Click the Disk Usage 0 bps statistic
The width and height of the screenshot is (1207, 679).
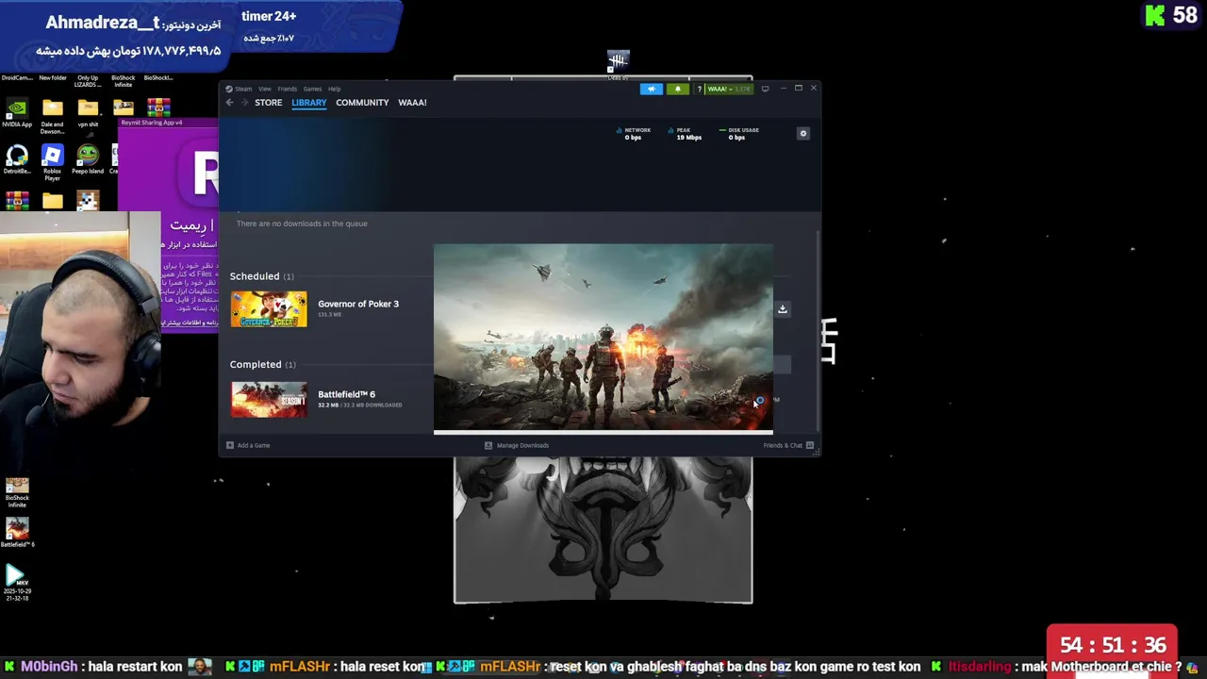[738, 134]
